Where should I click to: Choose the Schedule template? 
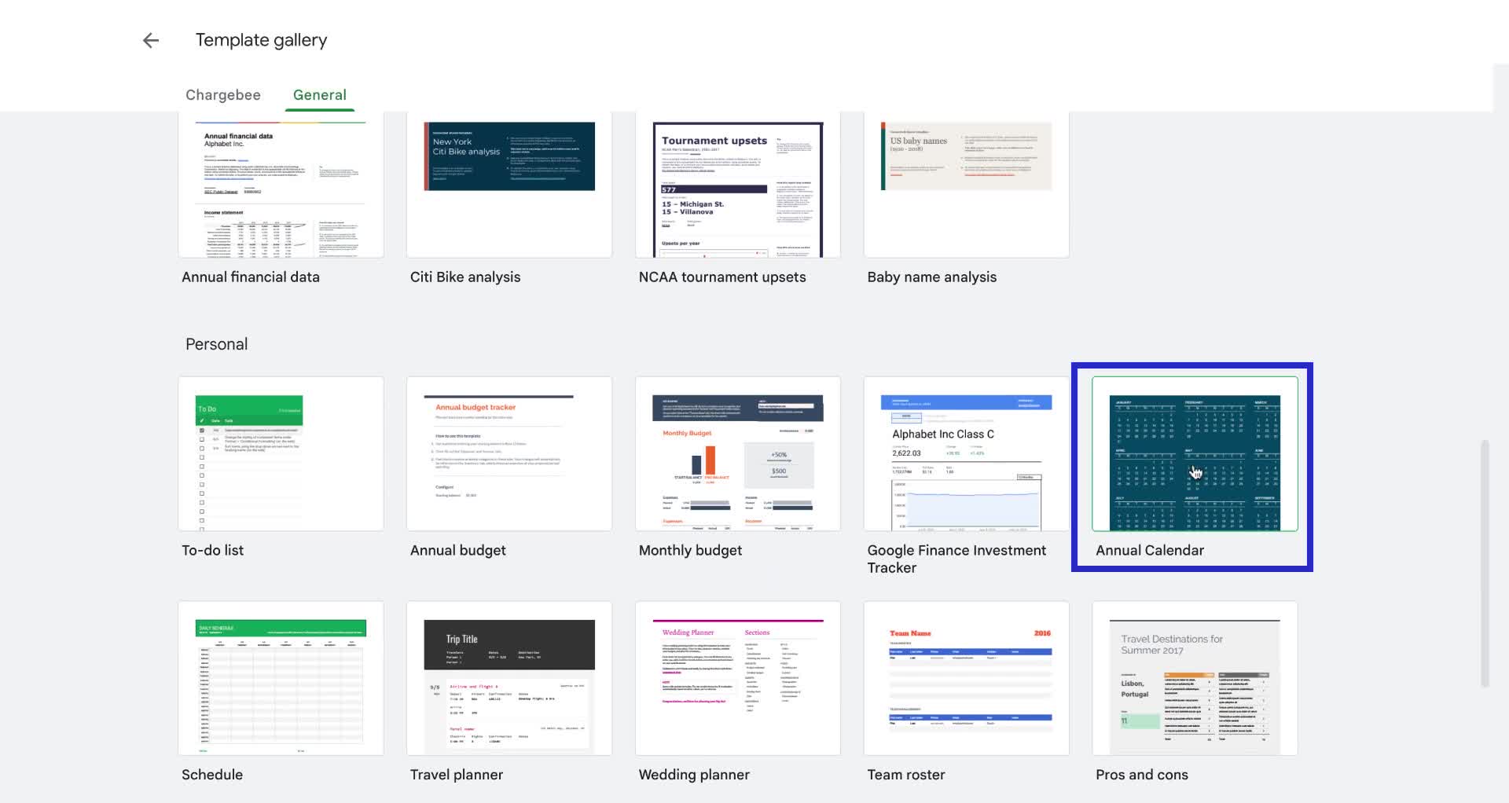pos(281,678)
